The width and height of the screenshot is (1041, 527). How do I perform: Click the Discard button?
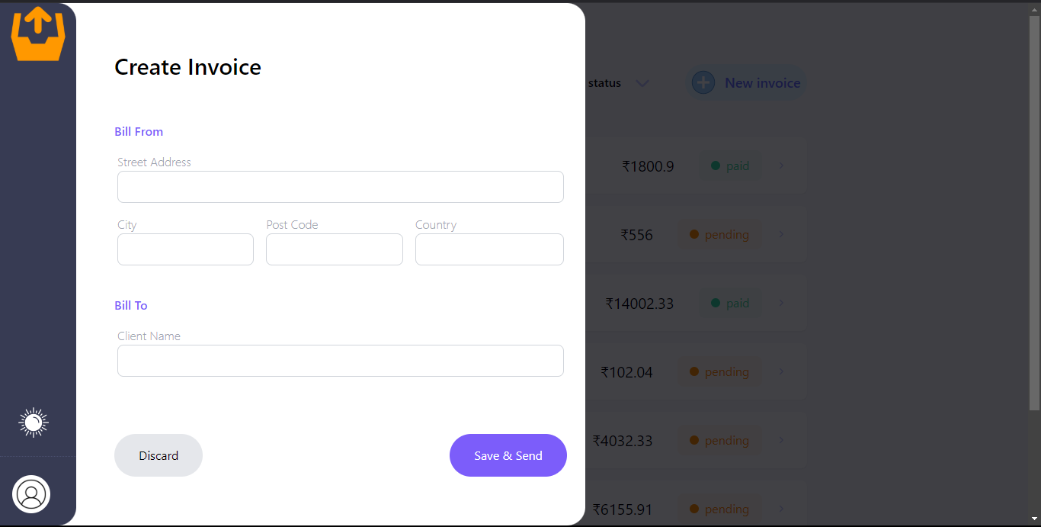pyautogui.click(x=159, y=455)
